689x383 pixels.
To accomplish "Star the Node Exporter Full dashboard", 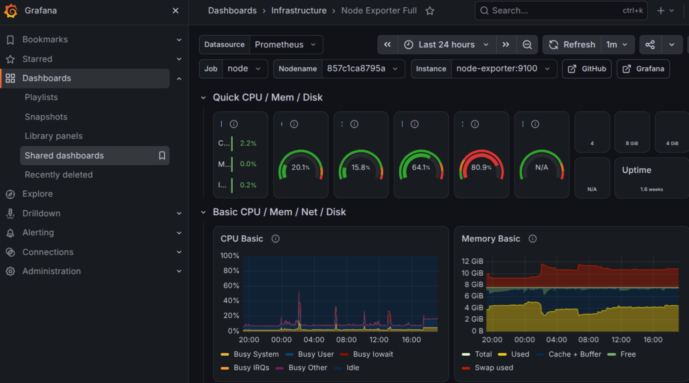I will click(x=430, y=11).
